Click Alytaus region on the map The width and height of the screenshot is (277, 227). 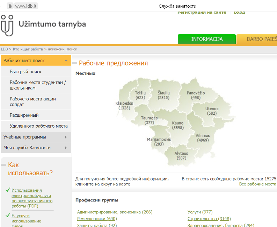pyautogui.click(x=181, y=156)
